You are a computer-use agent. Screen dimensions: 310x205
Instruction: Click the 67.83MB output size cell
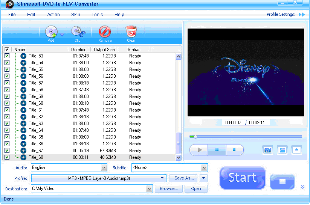(108, 151)
